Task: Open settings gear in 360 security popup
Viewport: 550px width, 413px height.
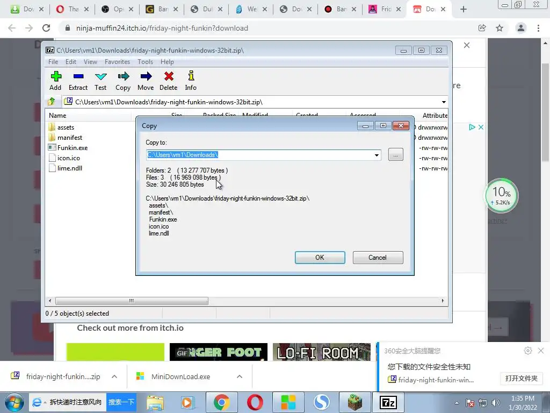Action: (527, 351)
